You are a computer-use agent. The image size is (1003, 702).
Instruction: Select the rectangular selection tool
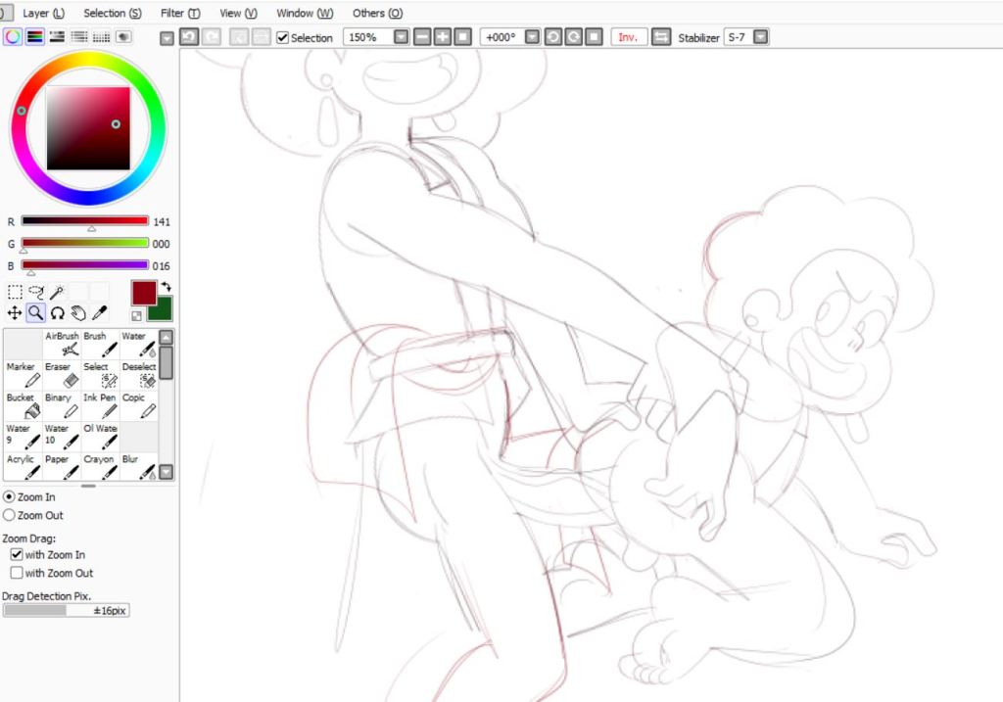click(15, 292)
